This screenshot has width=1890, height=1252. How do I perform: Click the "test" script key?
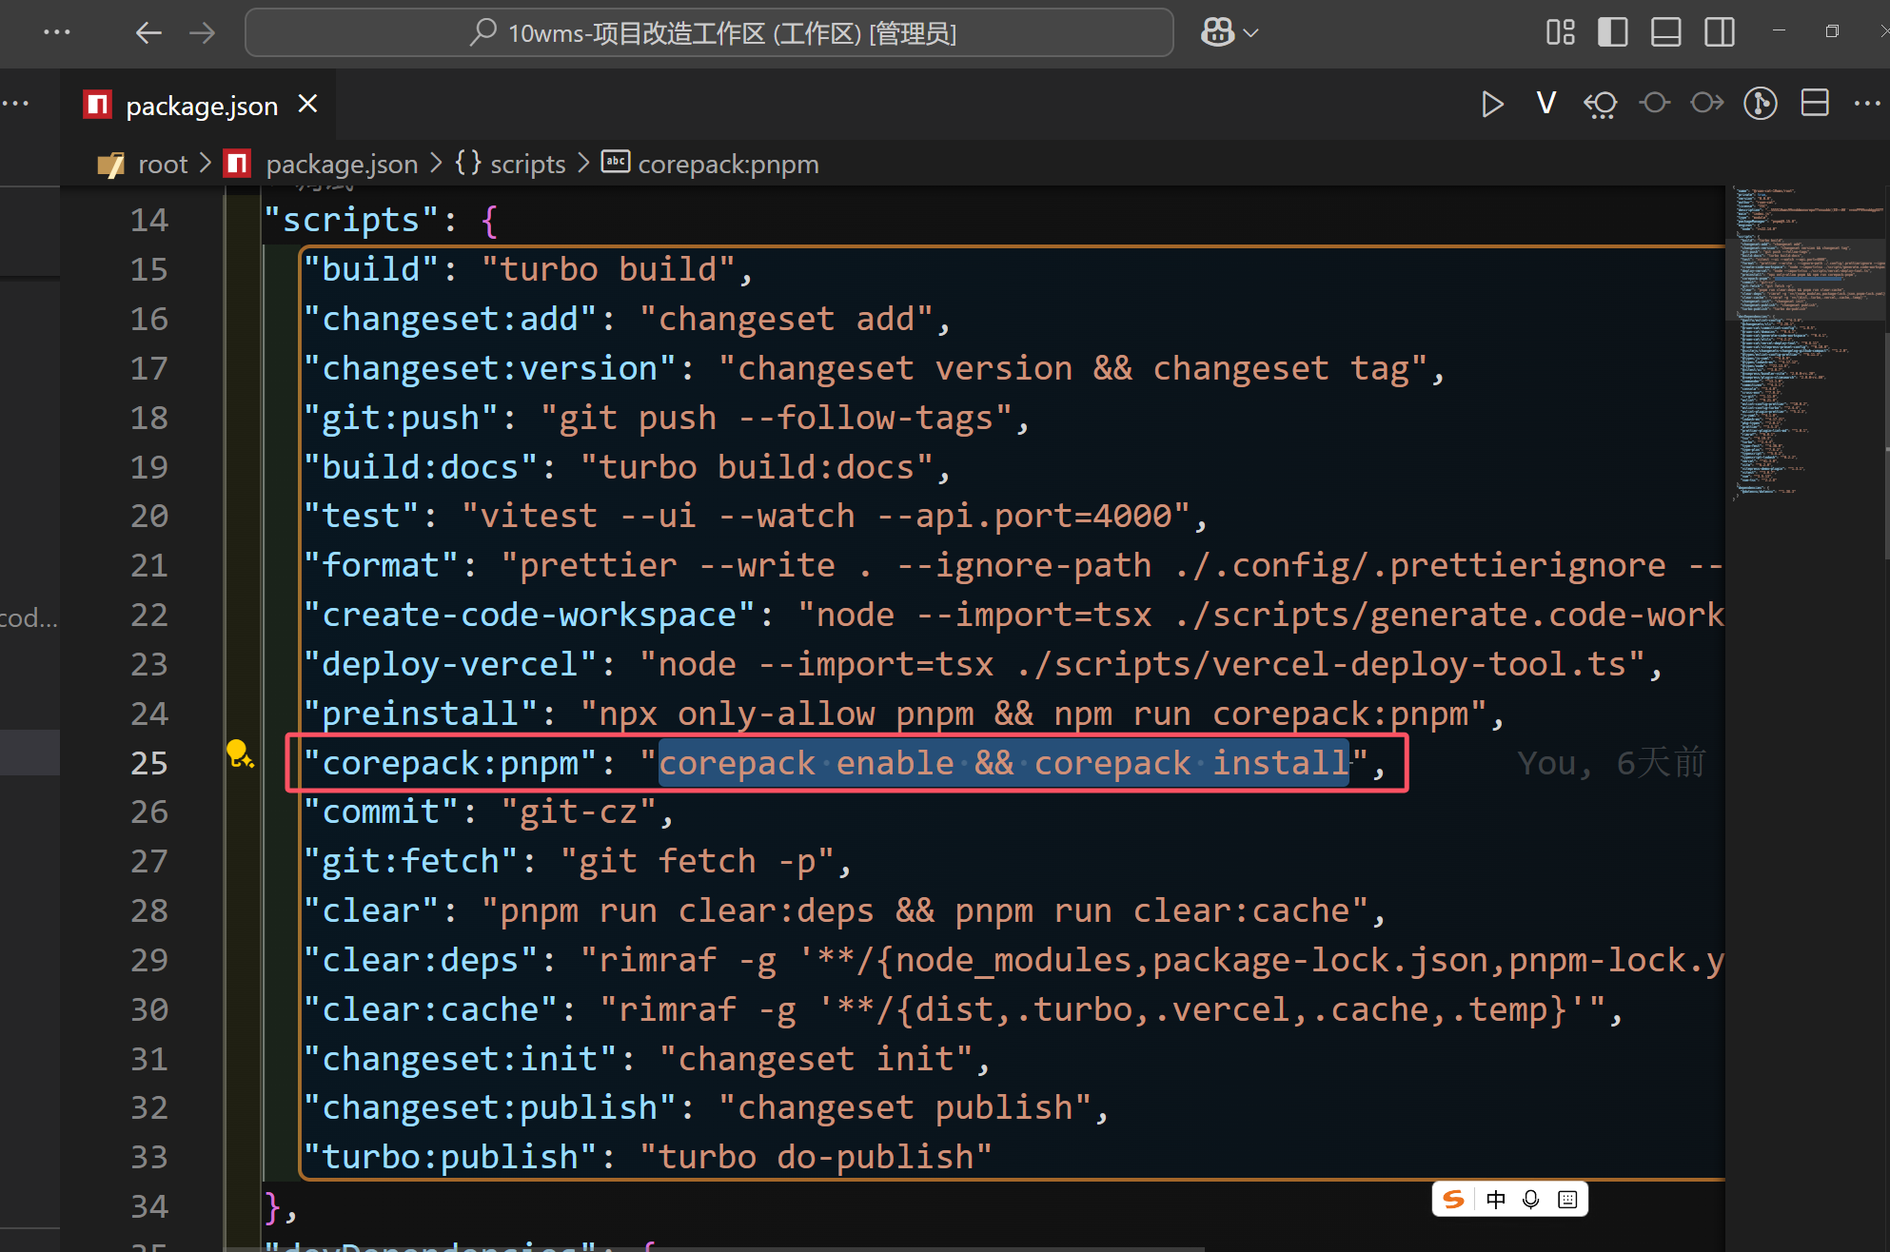point(363,516)
